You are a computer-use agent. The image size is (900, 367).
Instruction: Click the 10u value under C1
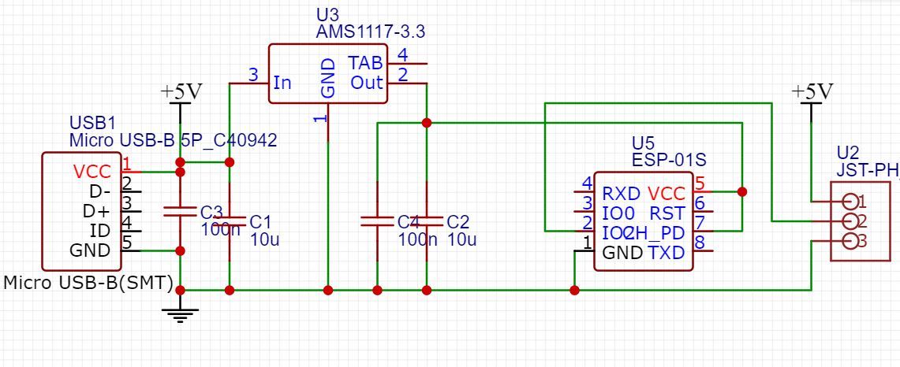(x=264, y=239)
